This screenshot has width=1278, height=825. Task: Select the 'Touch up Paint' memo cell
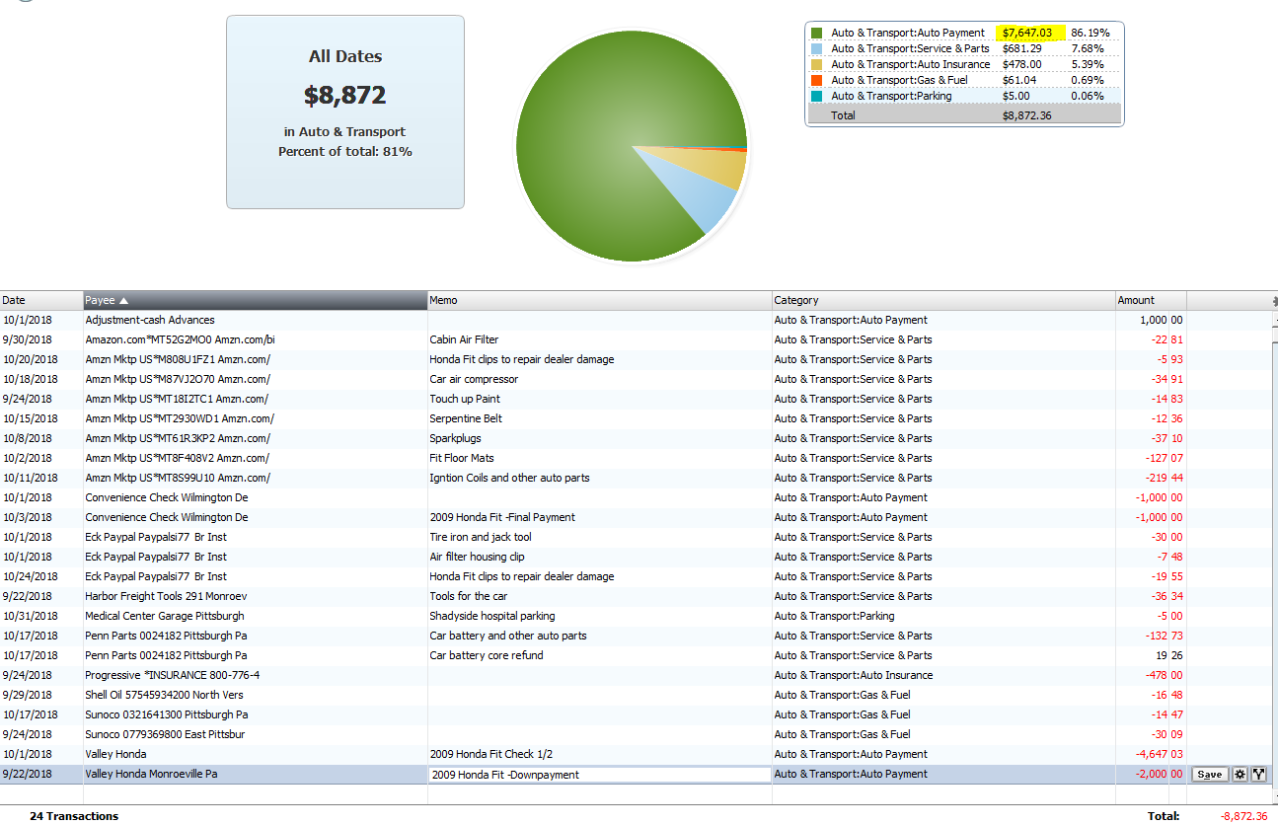point(599,399)
